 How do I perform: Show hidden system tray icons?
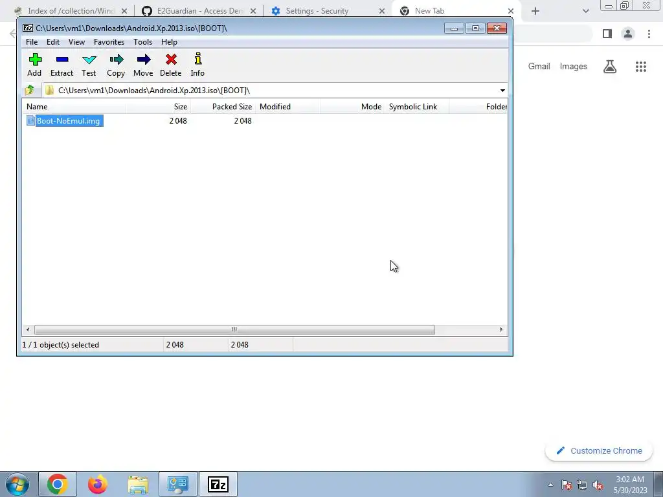point(550,485)
